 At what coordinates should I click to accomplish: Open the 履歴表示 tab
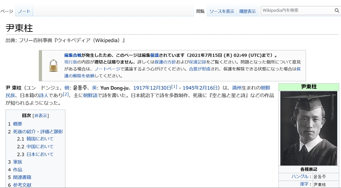click(x=247, y=11)
